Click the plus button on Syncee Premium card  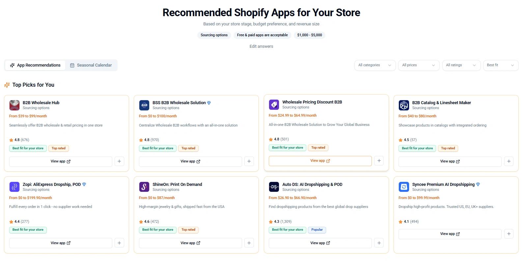509,234
